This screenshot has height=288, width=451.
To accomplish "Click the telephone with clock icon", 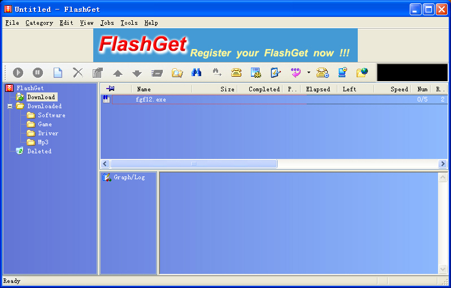I will coord(323,73).
